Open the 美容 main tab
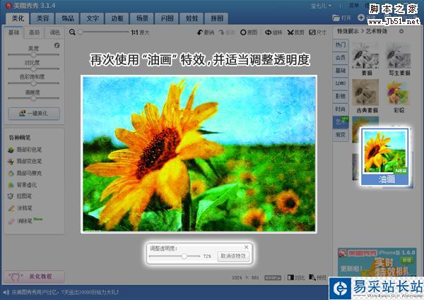The width and height of the screenshot is (424, 300). click(x=42, y=18)
